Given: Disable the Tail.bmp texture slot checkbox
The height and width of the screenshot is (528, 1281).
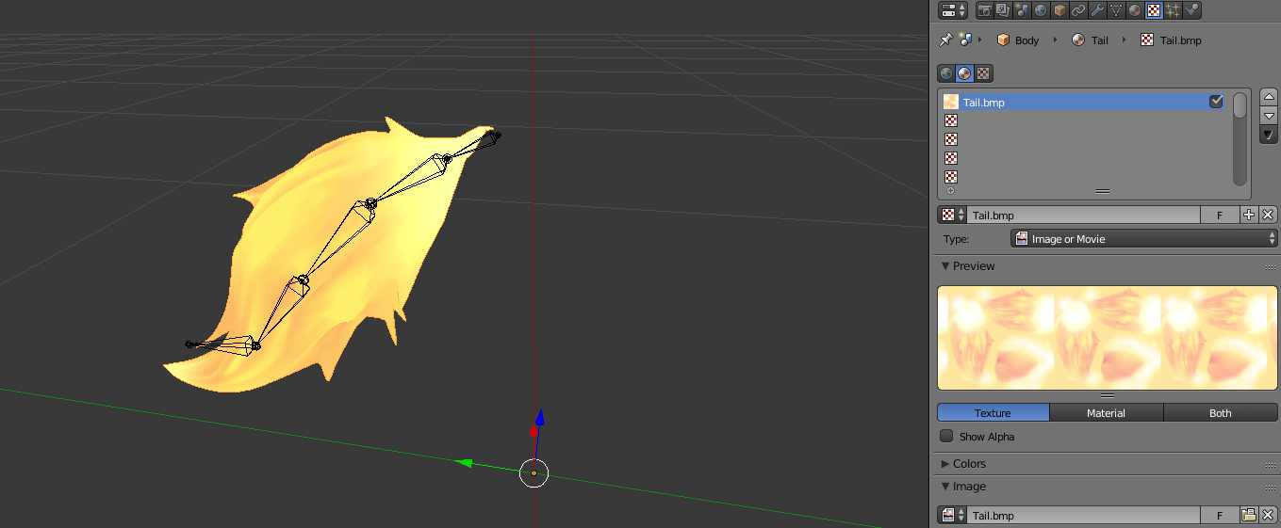Looking at the screenshot, I should [x=1216, y=102].
